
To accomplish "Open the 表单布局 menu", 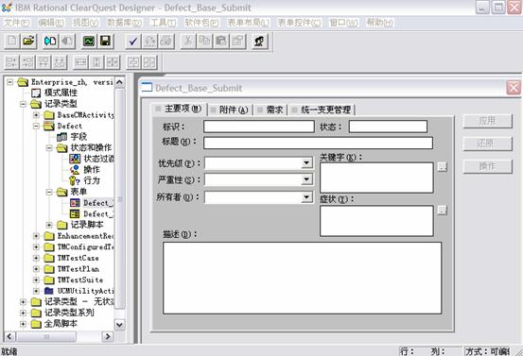I will [x=248, y=23].
